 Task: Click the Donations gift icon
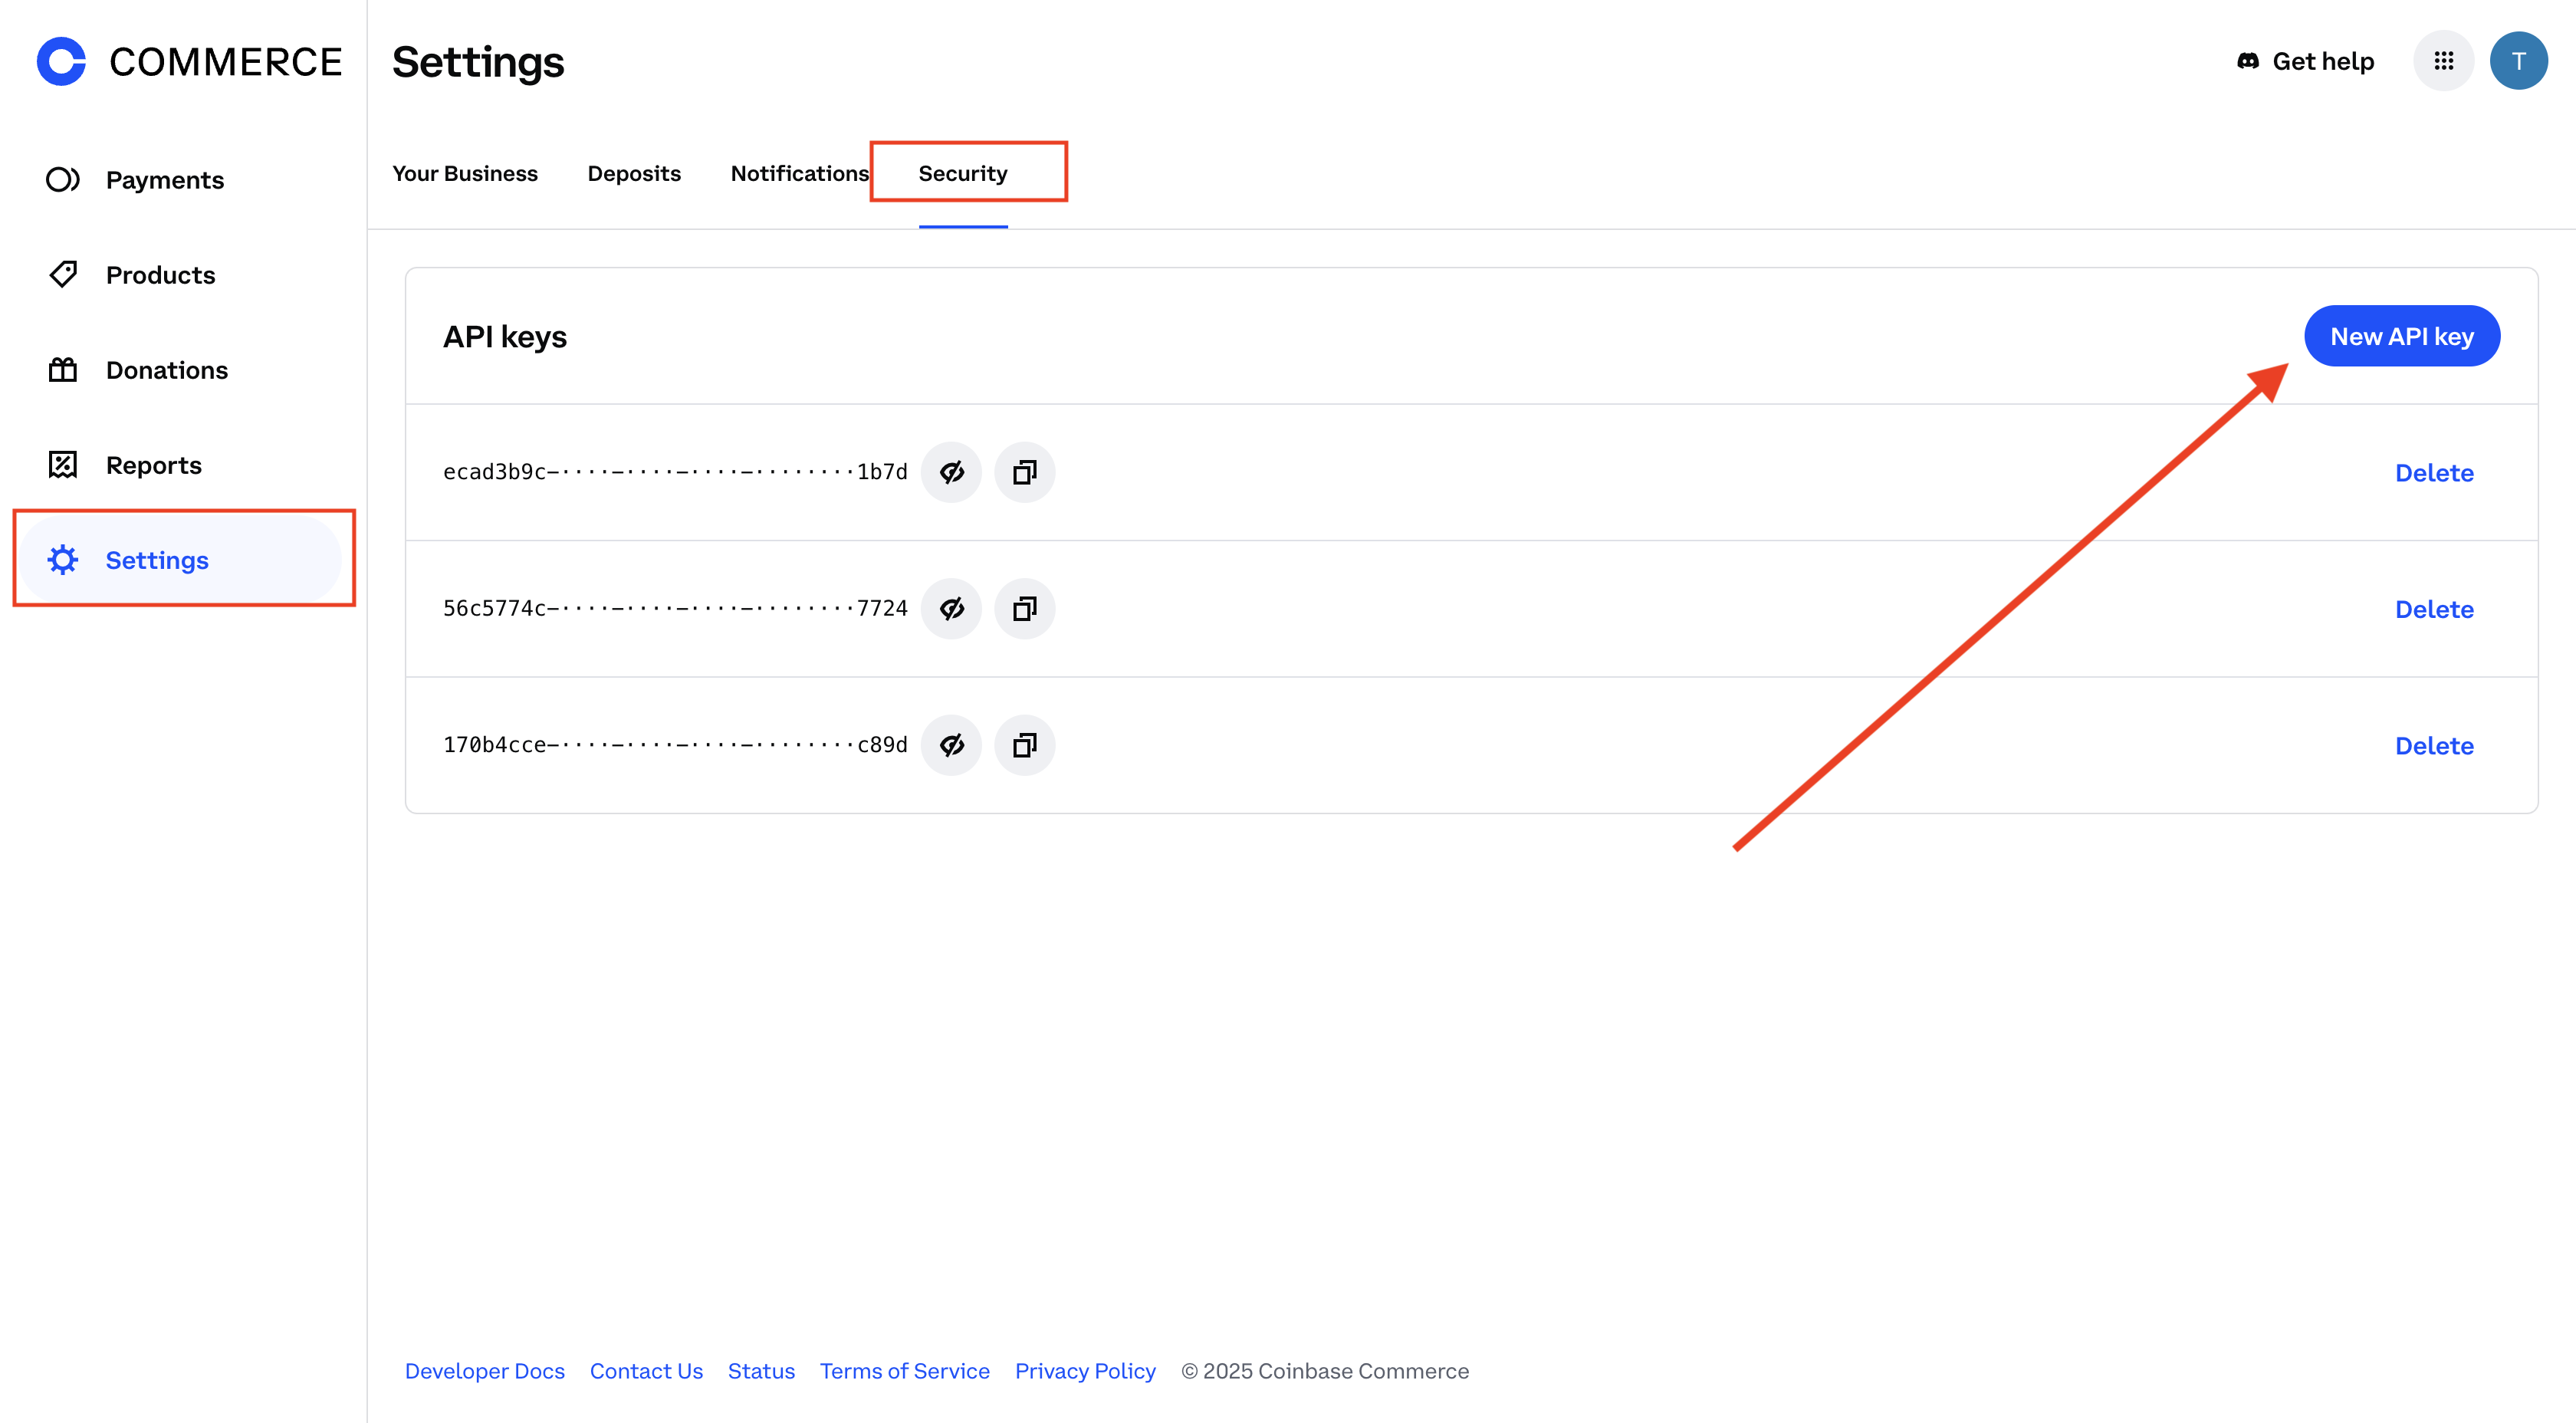(x=62, y=369)
